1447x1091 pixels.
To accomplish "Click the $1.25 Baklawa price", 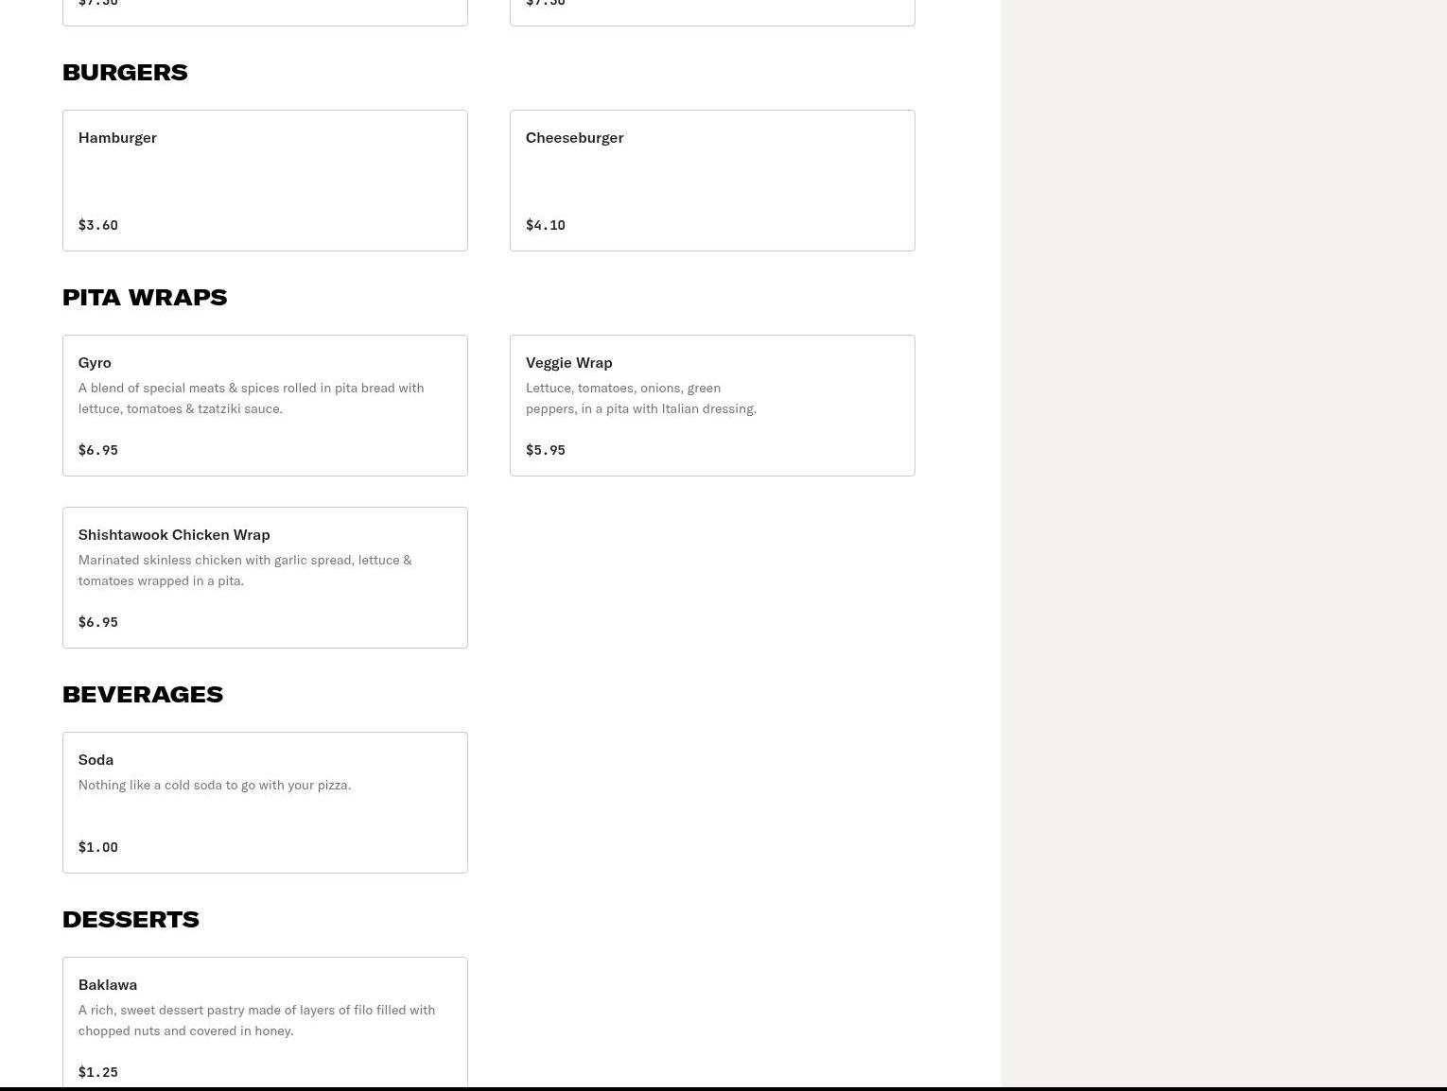I will coord(98,1072).
